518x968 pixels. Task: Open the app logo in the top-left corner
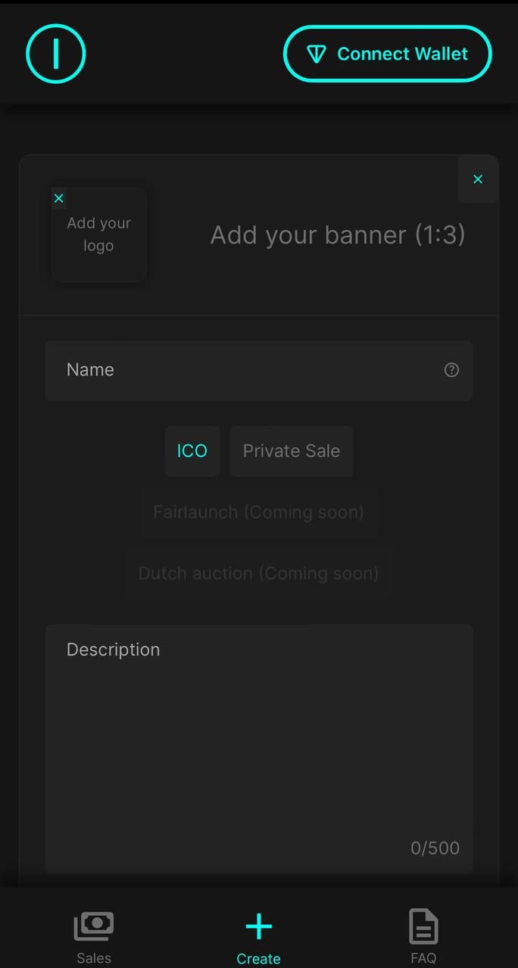tap(55, 53)
